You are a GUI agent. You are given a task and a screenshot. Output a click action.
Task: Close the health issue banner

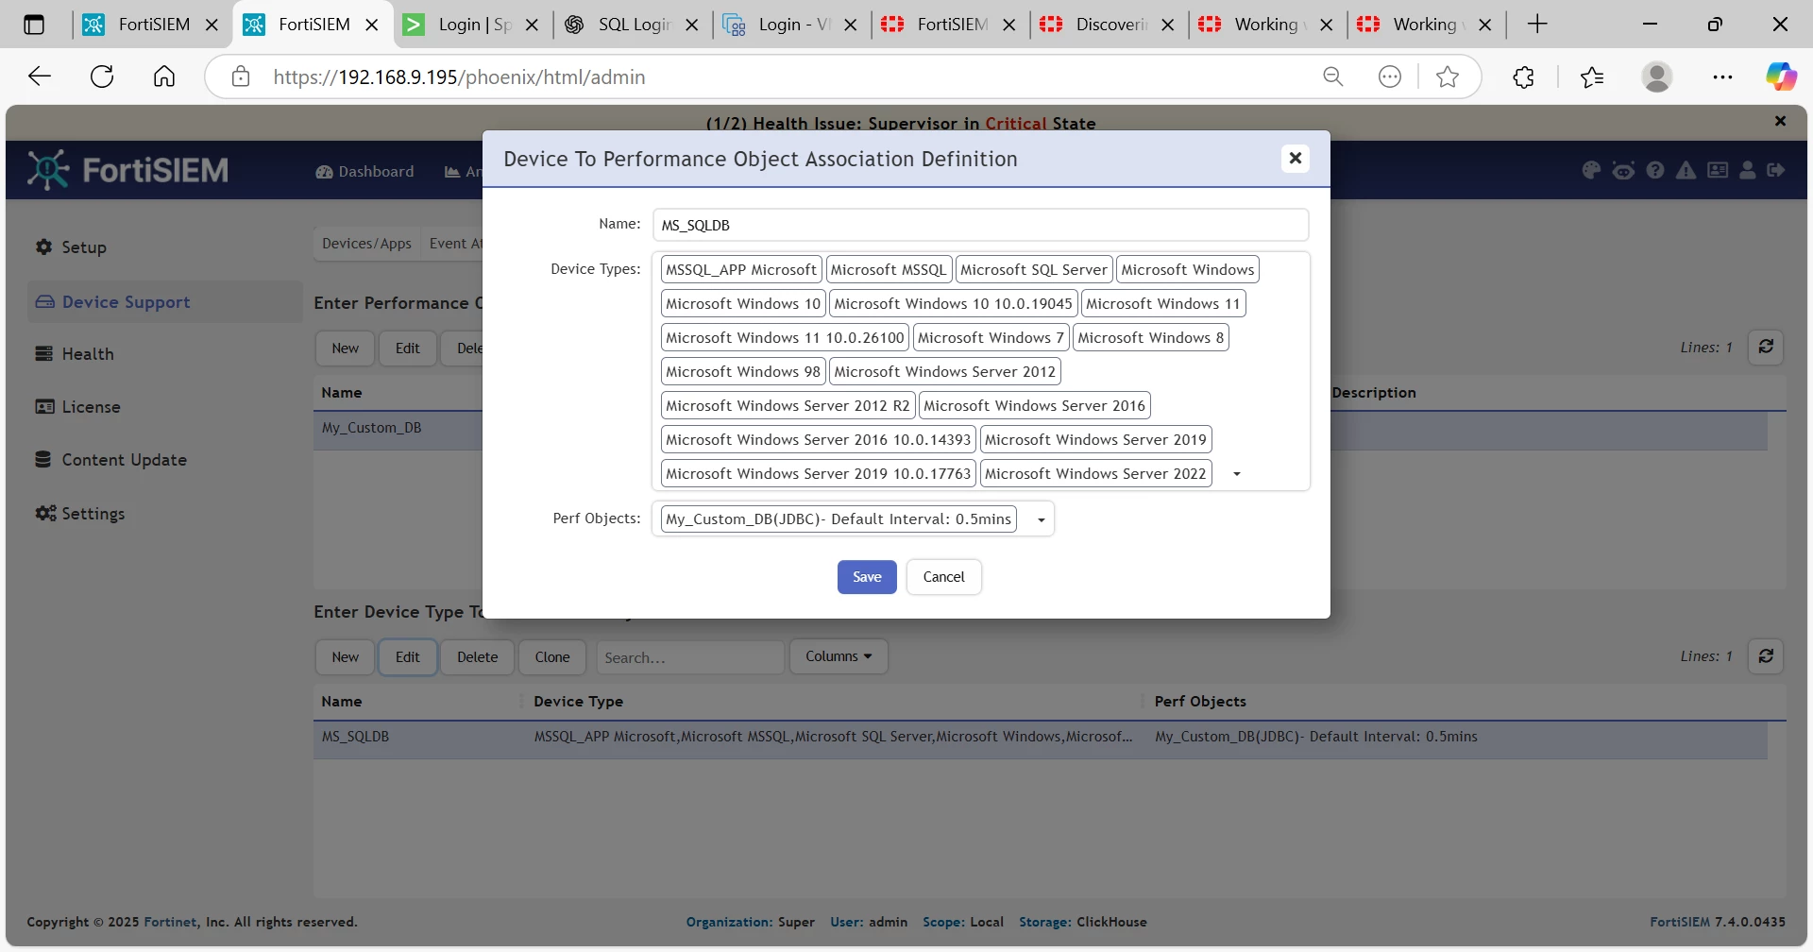(x=1780, y=121)
